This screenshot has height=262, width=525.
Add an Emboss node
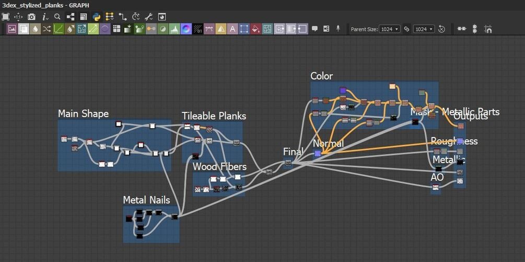(x=105, y=29)
